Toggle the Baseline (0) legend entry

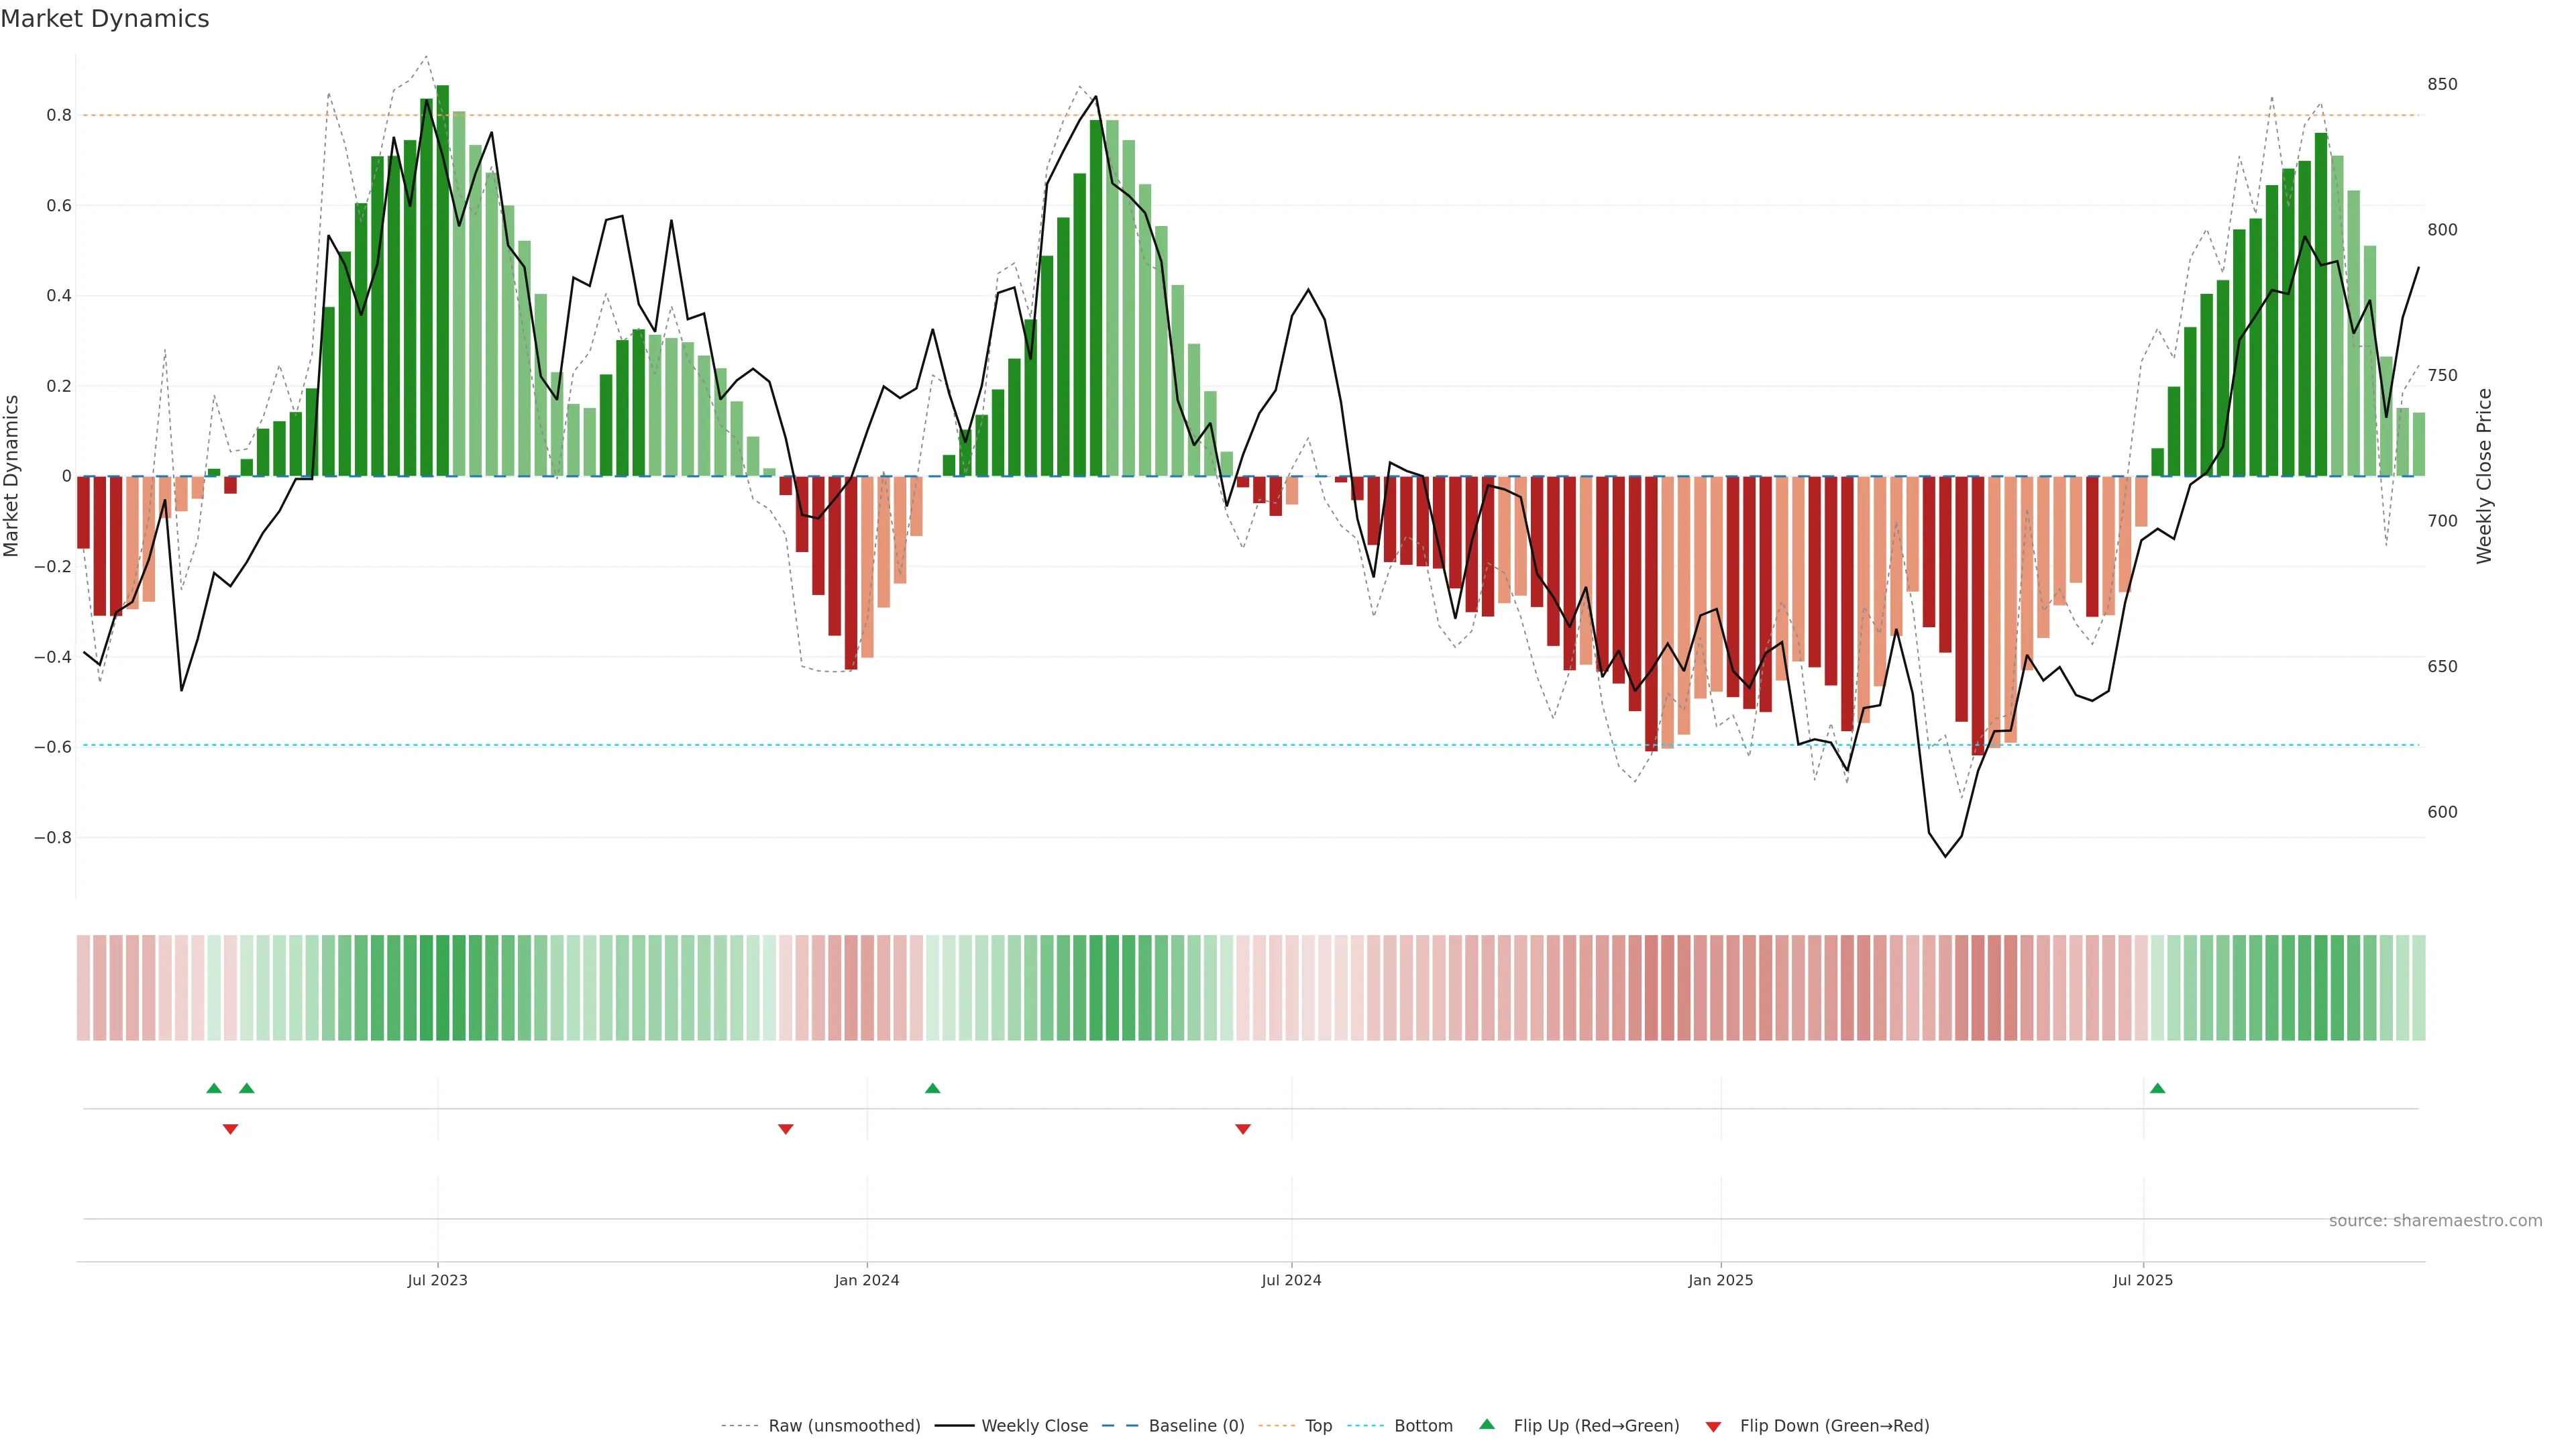(1195, 1425)
